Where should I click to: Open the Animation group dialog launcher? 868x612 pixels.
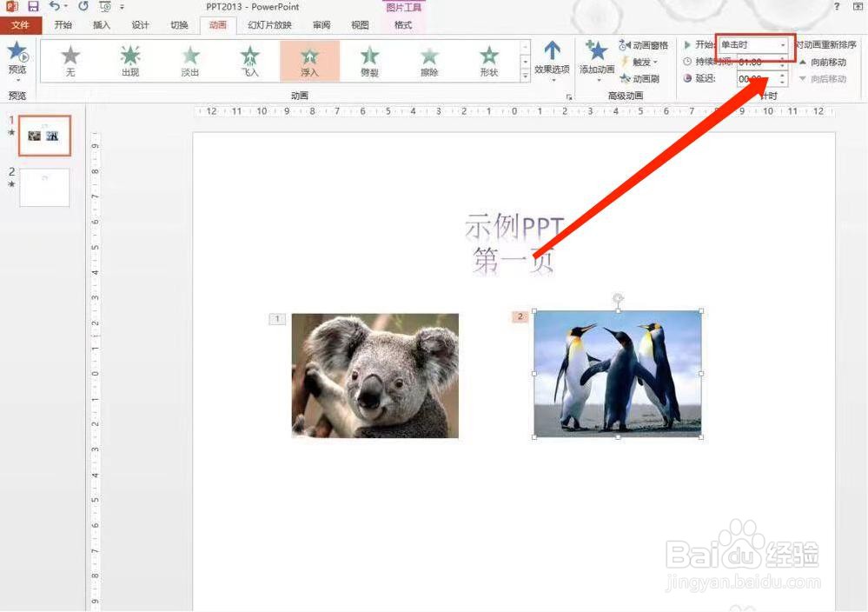click(568, 96)
